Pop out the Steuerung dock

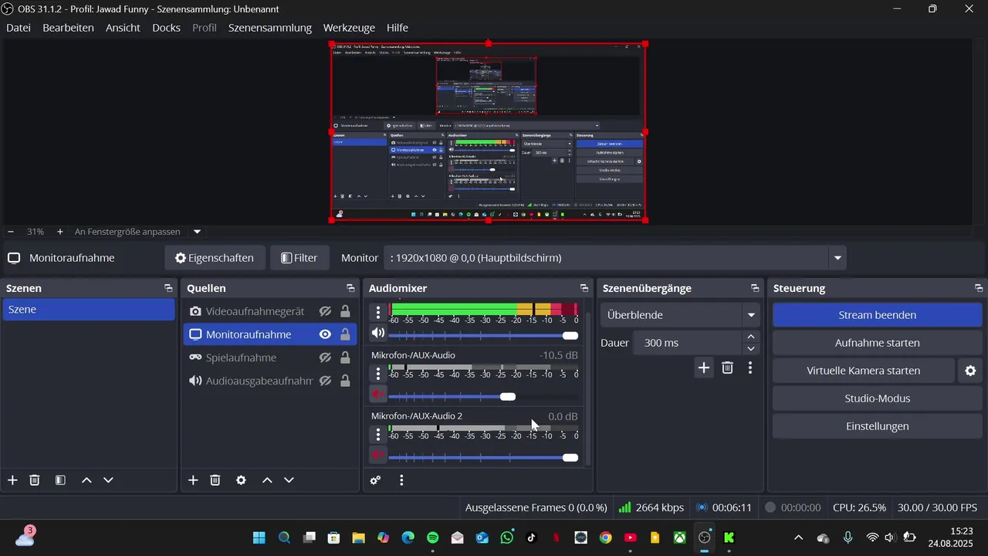click(979, 288)
